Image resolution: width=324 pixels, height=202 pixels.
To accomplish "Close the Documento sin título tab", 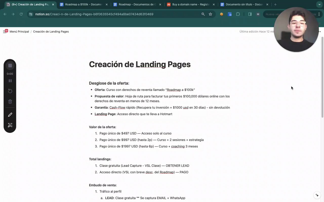I will pyautogui.click(x=267, y=5).
